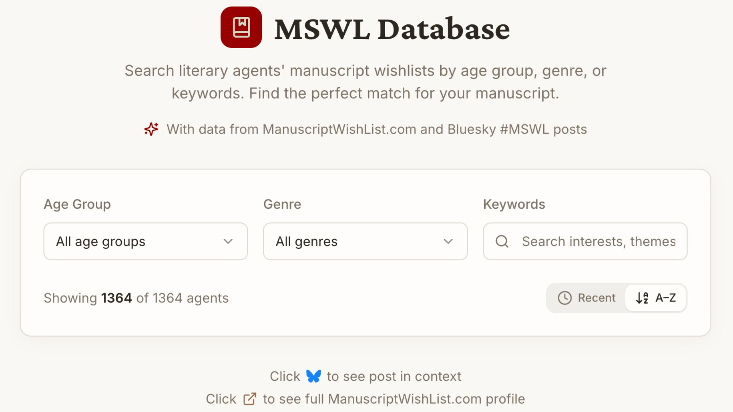Select the A–Z sort option
Image resolution: width=733 pixels, height=412 pixels.
click(656, 298)
